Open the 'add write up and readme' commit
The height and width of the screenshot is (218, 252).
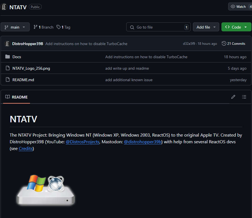click(127, 68)
